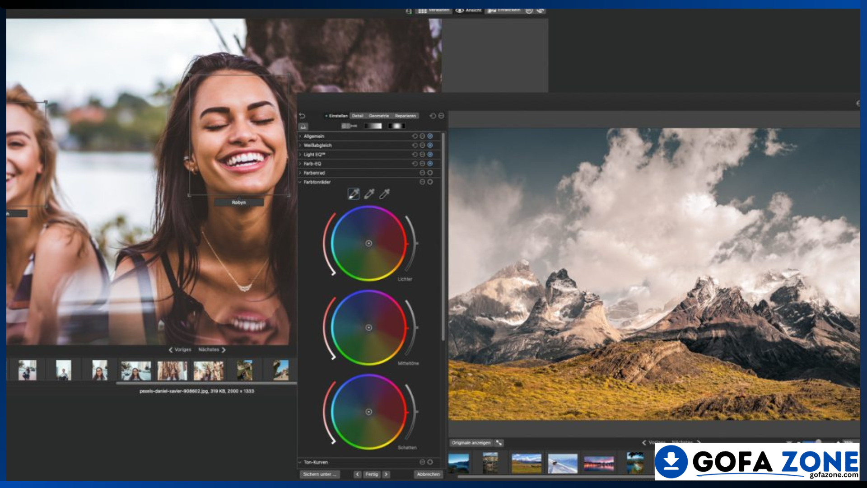Toggle the Allgemein group enable circle
867x488 pixels.
pyautogui.click(x=430, y=136)
